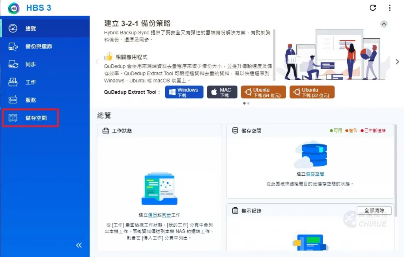Click the 可用 green status legend
The image size is (404, 257).
pos(336,131)
